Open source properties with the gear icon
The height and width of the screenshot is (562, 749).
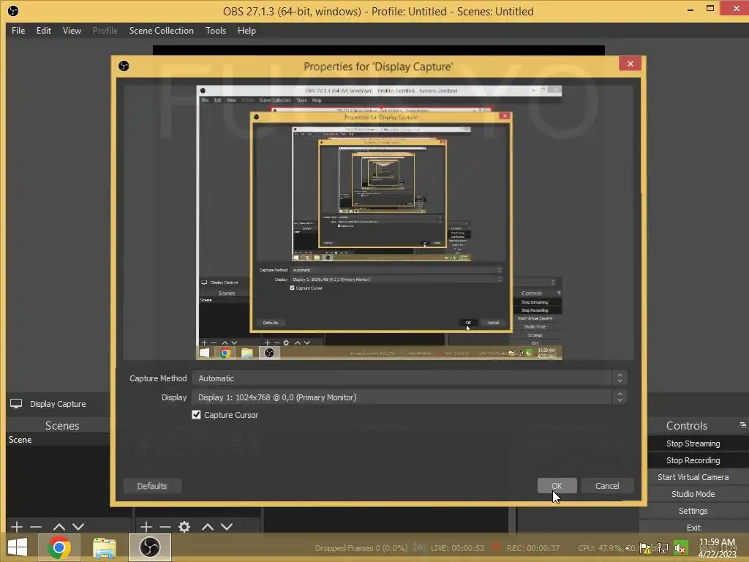184,527
